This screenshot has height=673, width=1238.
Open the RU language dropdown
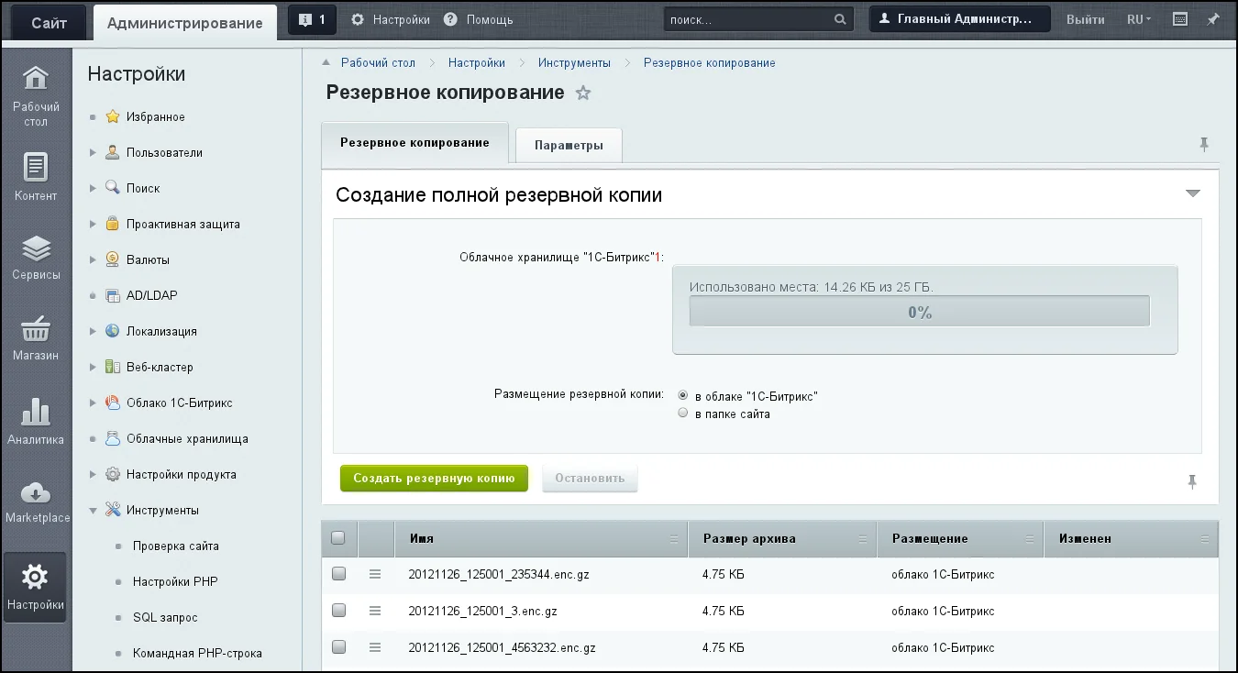tap(1139, 19)
